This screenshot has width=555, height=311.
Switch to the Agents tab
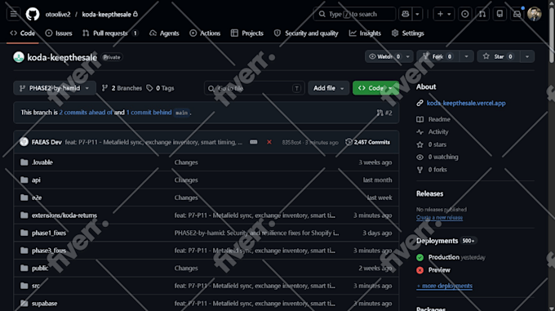(x=164, y=33)
